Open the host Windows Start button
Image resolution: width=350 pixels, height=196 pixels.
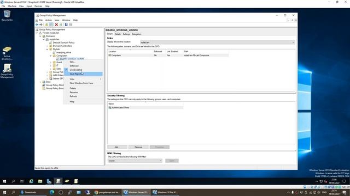pyautogui.click(x=4, y=192)
